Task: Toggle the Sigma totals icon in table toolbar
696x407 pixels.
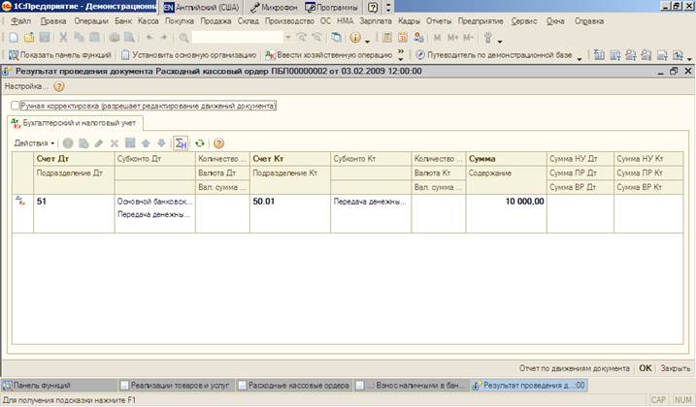Action: pos(181,143)
